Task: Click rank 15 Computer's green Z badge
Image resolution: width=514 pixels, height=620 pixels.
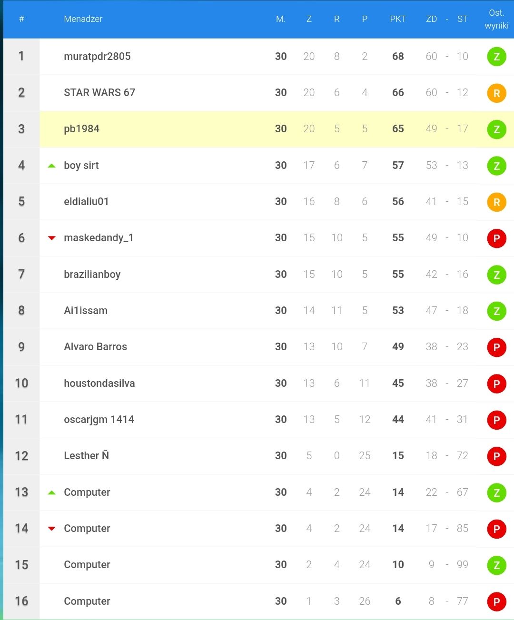Action: tap(496, 565)
